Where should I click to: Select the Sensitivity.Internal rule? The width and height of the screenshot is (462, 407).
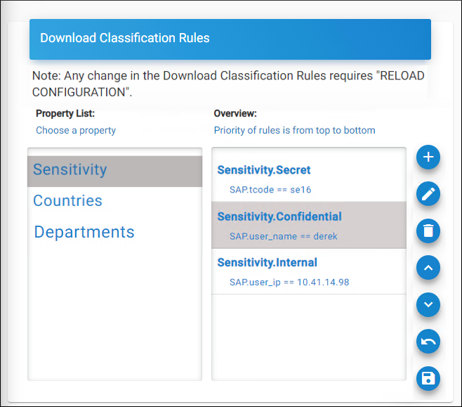pos(267,263)
